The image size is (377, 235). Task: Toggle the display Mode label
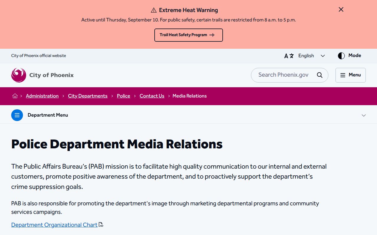click(x=355, y=56)
